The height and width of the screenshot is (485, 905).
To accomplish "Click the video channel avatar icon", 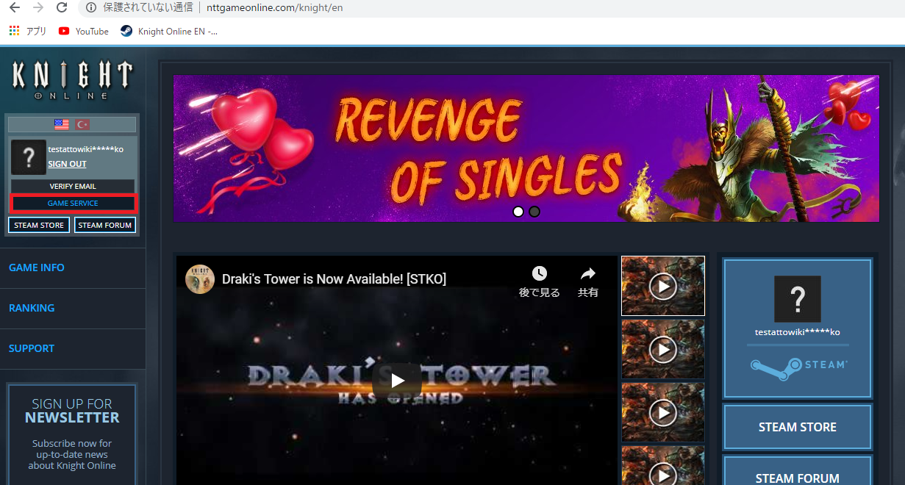I will point(200,279).
